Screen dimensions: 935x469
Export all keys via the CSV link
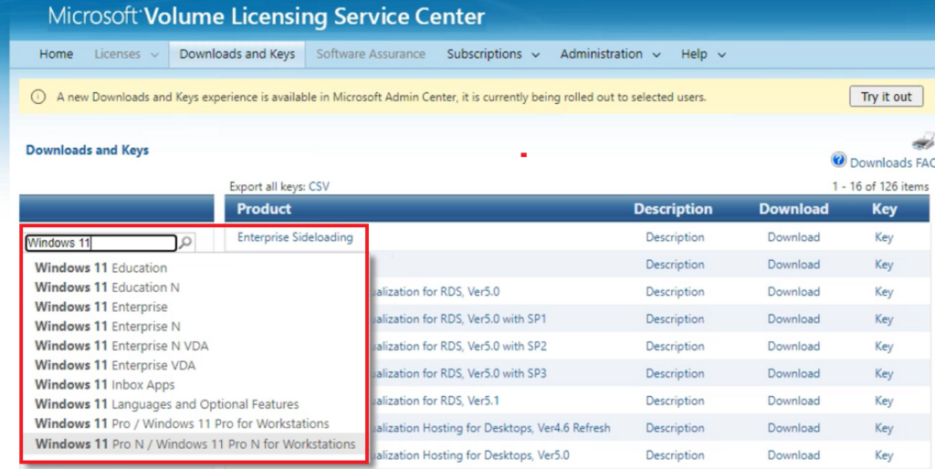pos(319,186)
